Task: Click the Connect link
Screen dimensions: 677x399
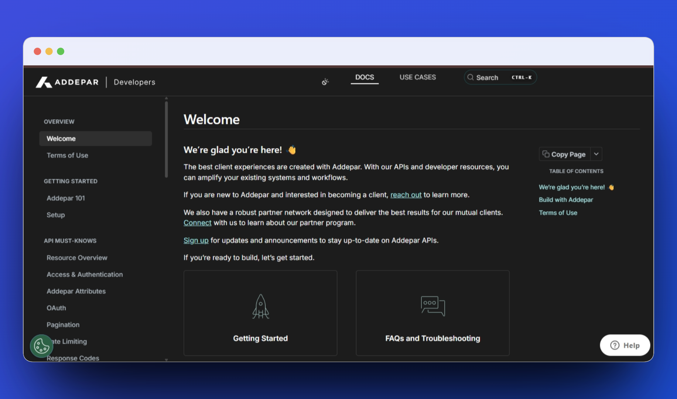Action: (197, 223)
